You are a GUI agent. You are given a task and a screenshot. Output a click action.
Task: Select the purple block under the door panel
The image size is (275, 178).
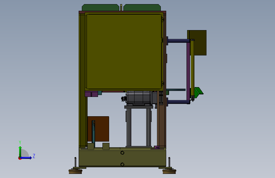(x=91, y=94)
